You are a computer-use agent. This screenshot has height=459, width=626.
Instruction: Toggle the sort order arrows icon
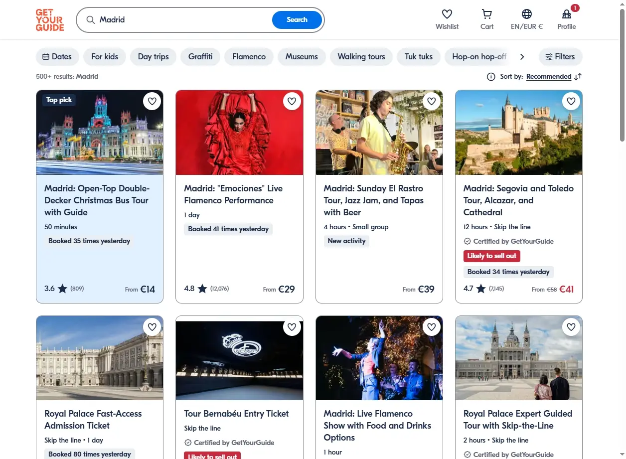578,77
